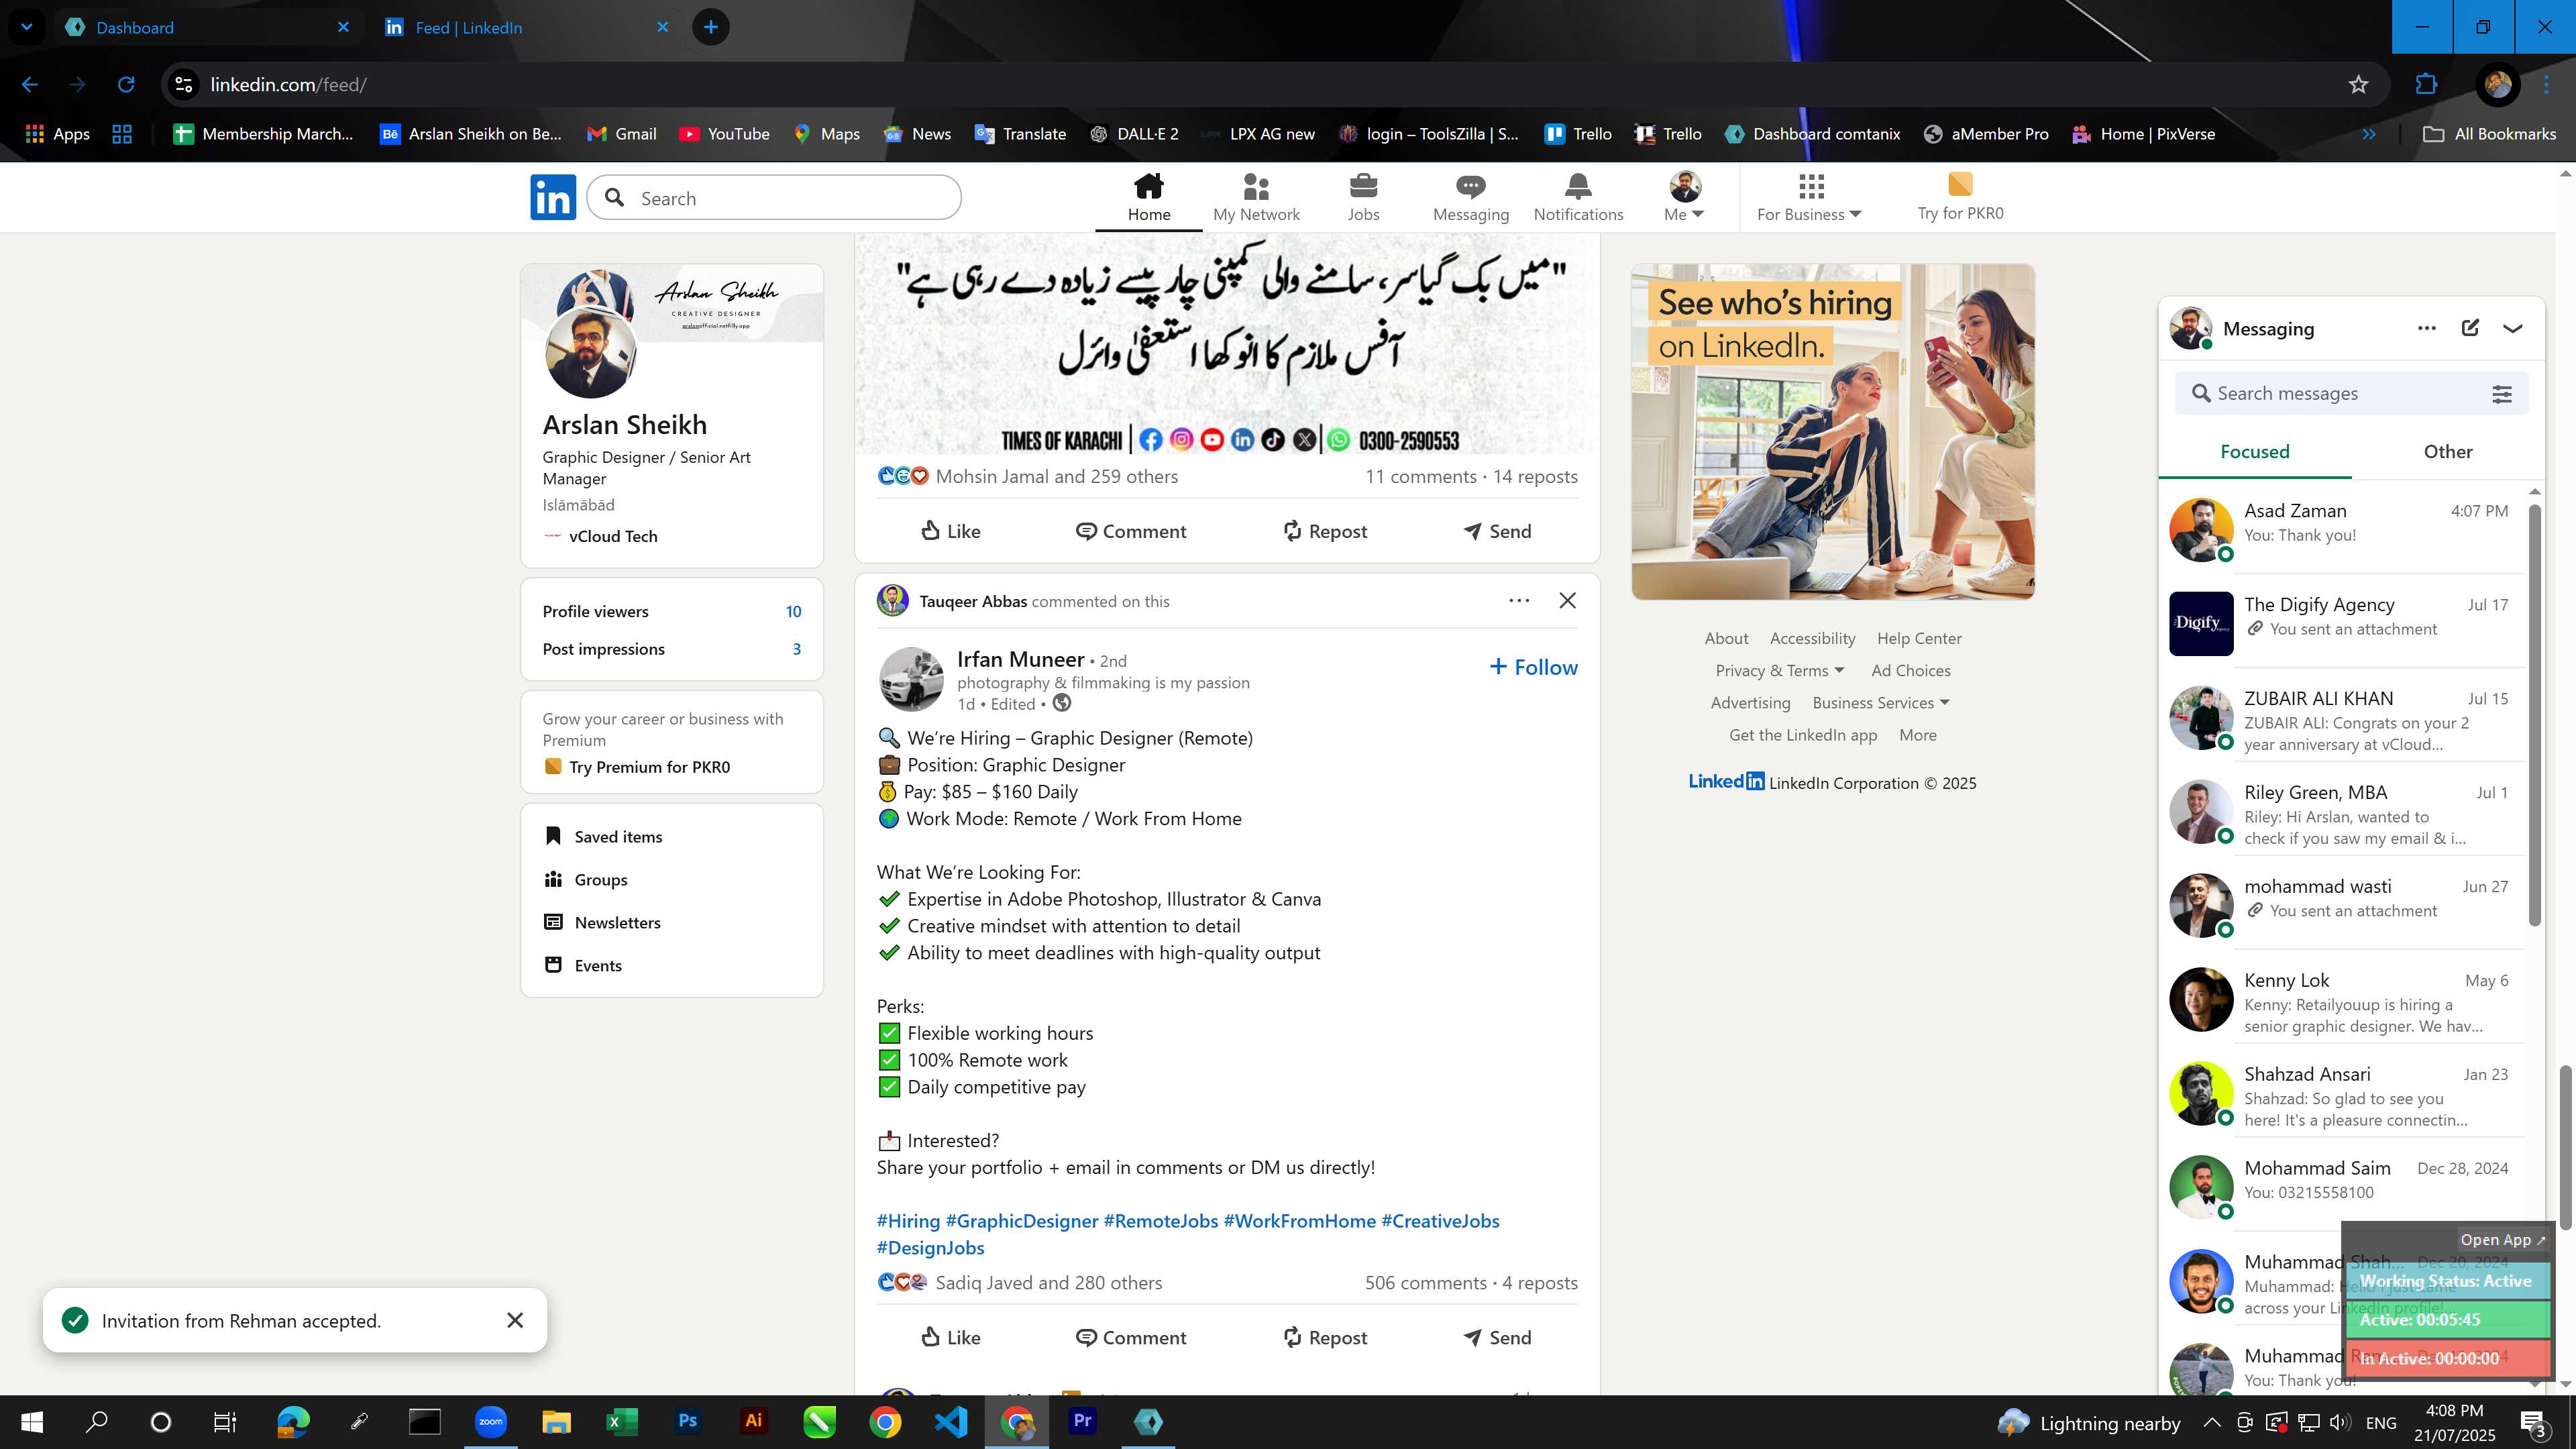Open Irfan Muneer post options menu

[1519, 601]
